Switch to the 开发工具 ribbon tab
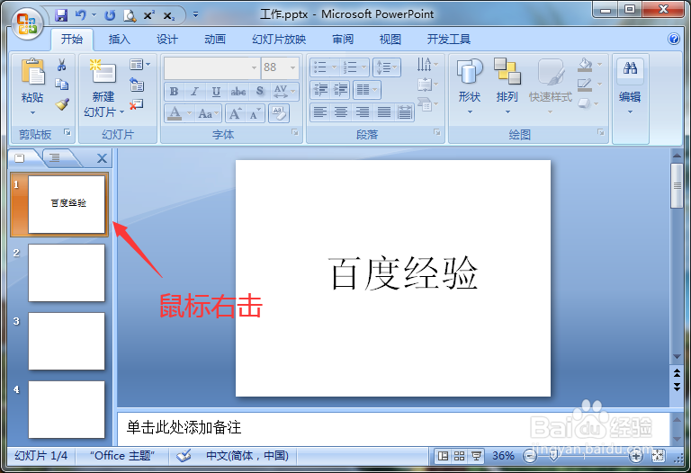Screen dimensions: 691x473 tap(449, 40)
